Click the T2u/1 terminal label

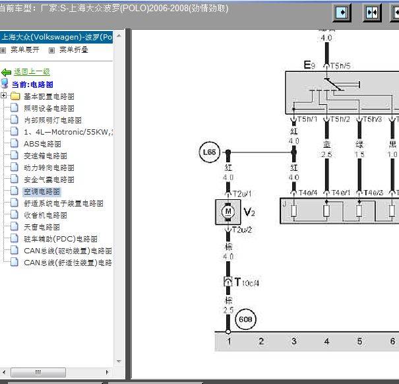(242, 194)
